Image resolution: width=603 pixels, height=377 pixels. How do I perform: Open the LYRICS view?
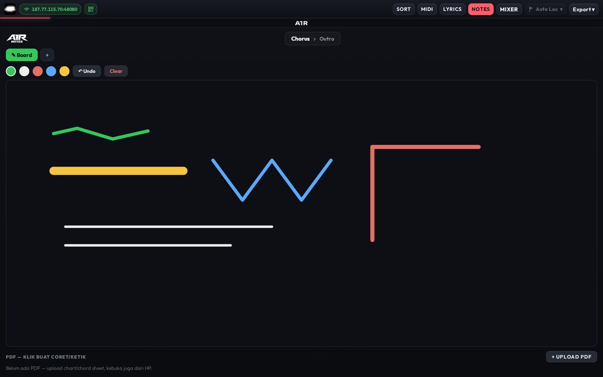(x=452, y=9)
